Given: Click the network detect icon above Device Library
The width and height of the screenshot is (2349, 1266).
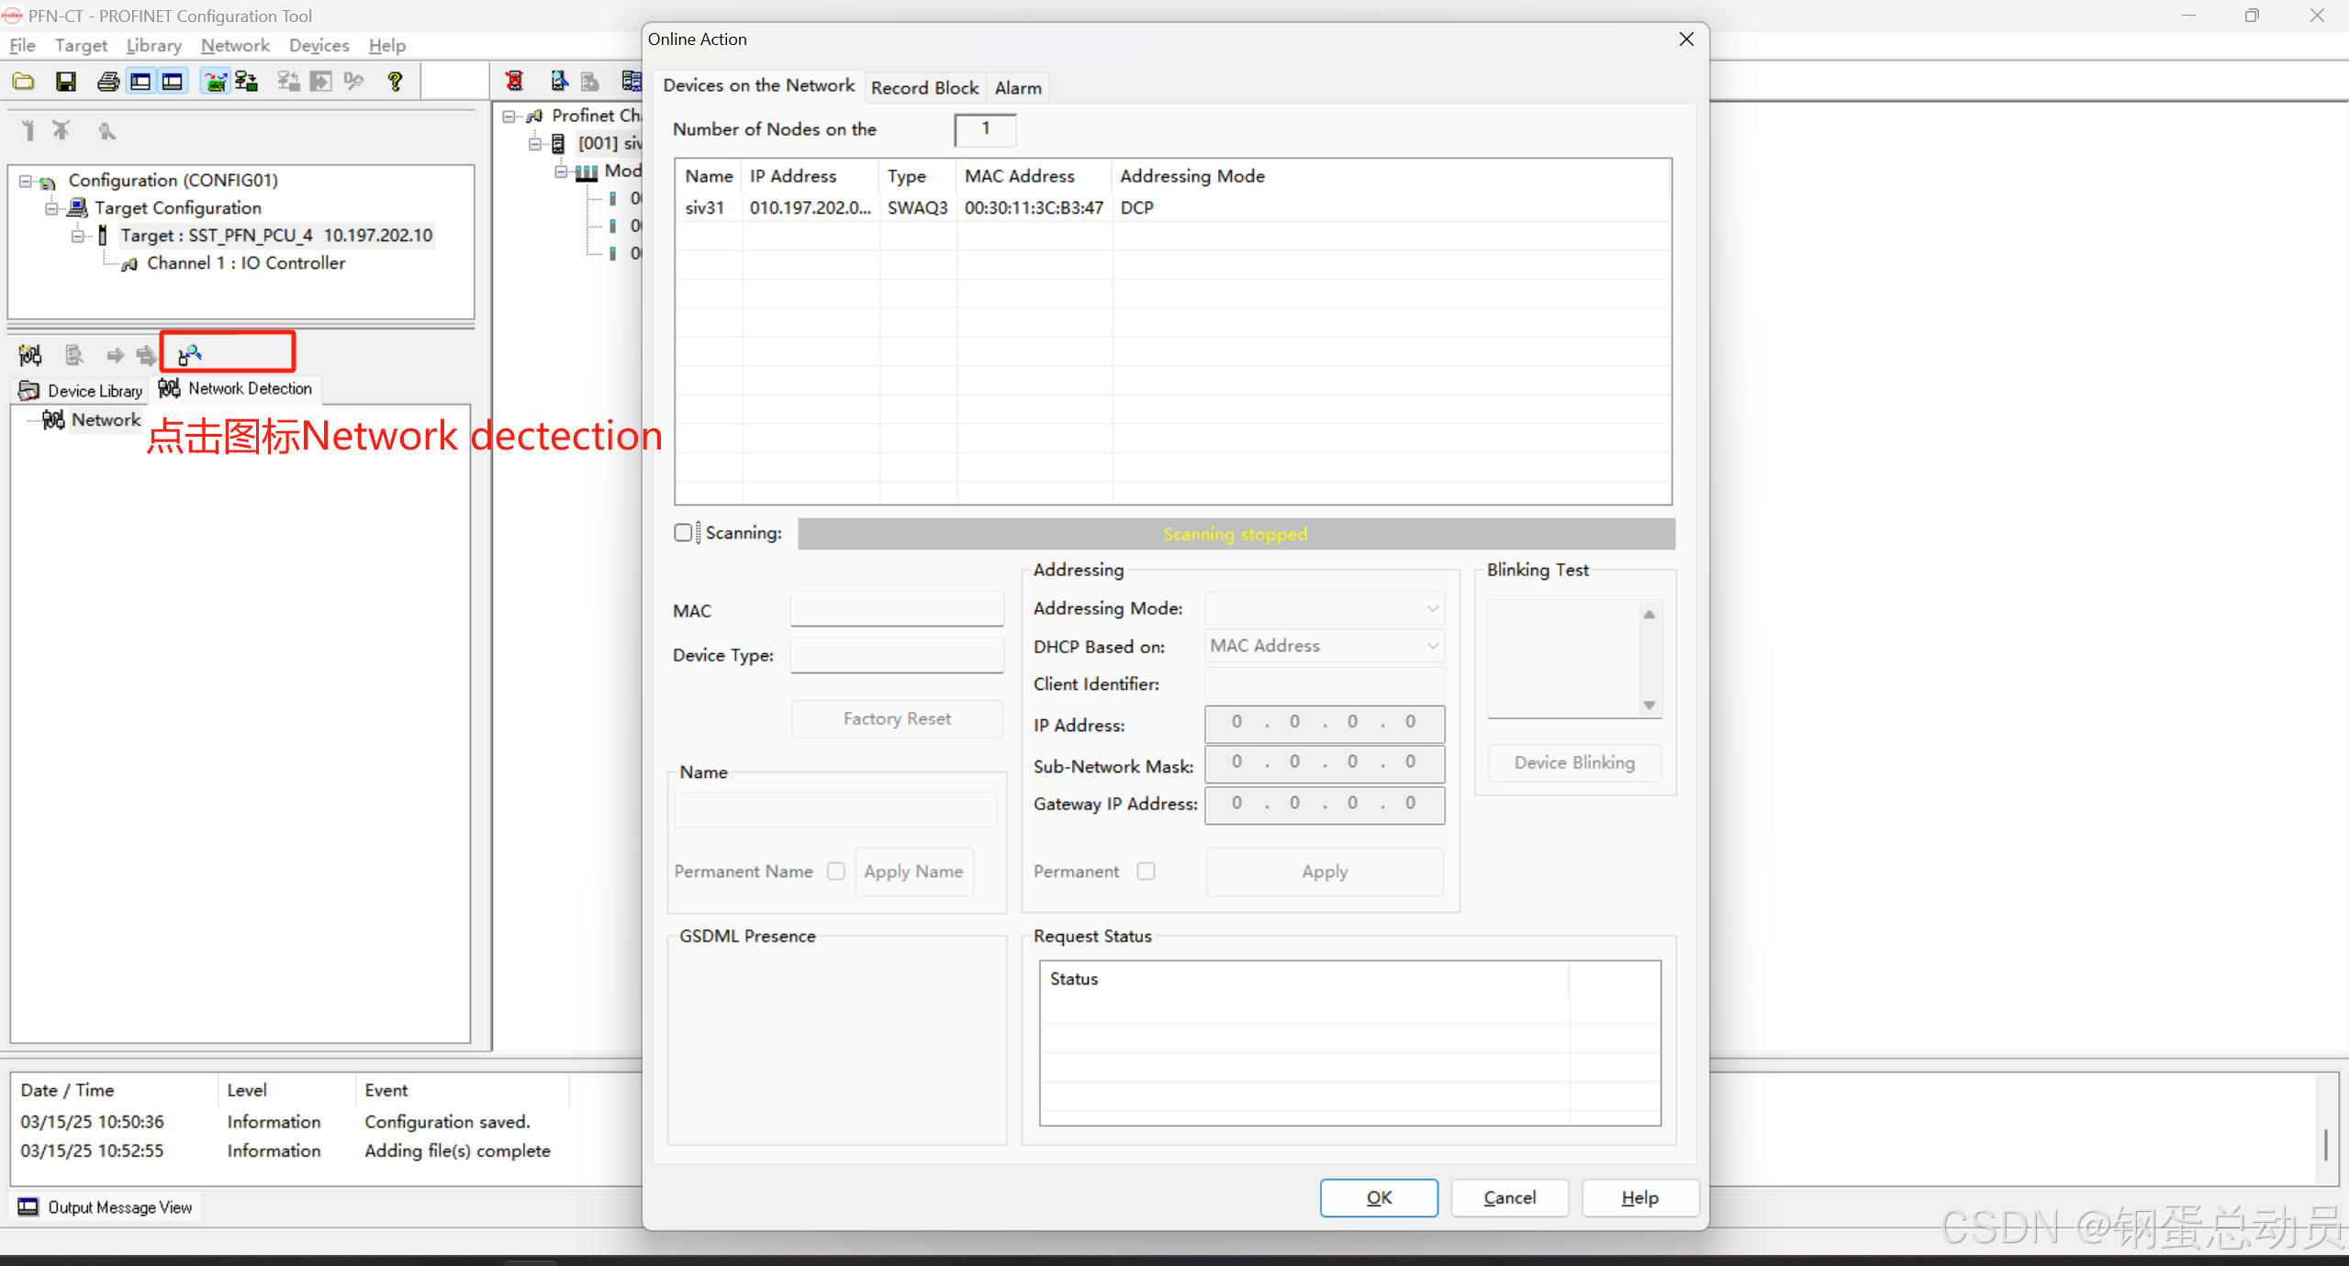Looking at the screenshot, I should click(x=30, y=355).
